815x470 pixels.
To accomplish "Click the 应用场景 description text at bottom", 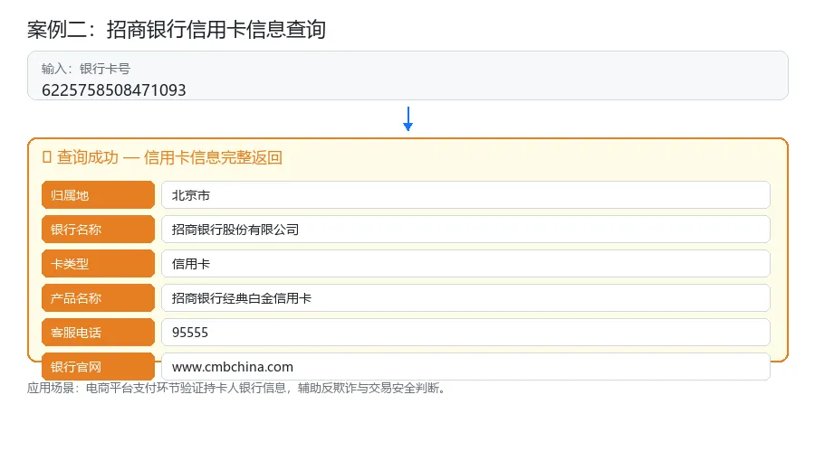I will click(x=237, y=388).
